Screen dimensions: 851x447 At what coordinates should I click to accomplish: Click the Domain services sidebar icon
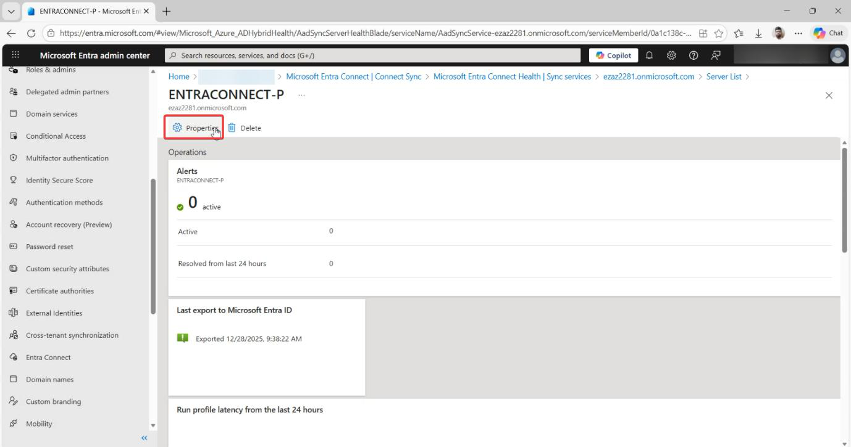13,114
